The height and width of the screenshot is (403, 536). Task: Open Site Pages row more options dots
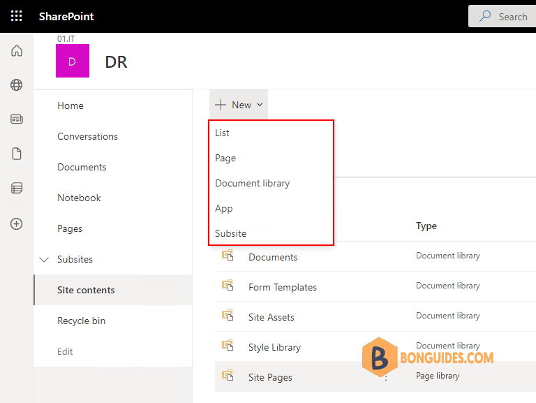point(386,377)
